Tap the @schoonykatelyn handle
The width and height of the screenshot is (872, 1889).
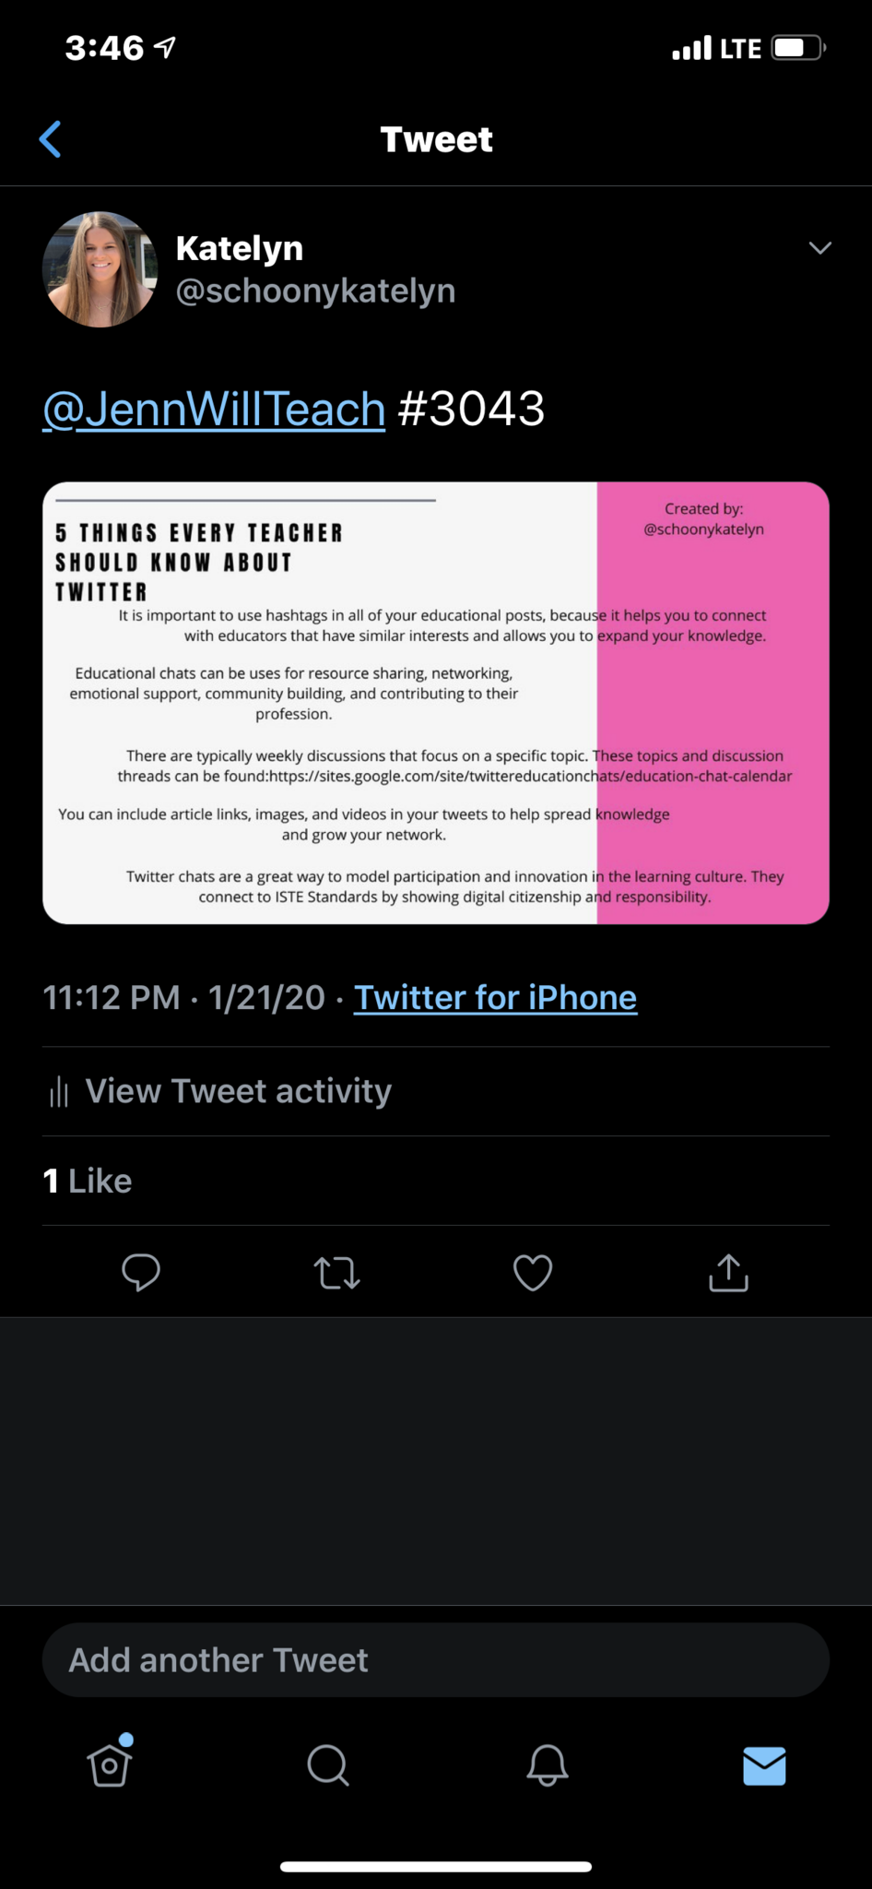tap(315, 291)
